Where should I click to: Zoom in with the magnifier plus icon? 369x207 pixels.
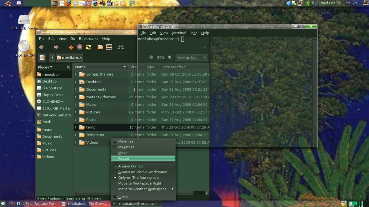[170, 57]
